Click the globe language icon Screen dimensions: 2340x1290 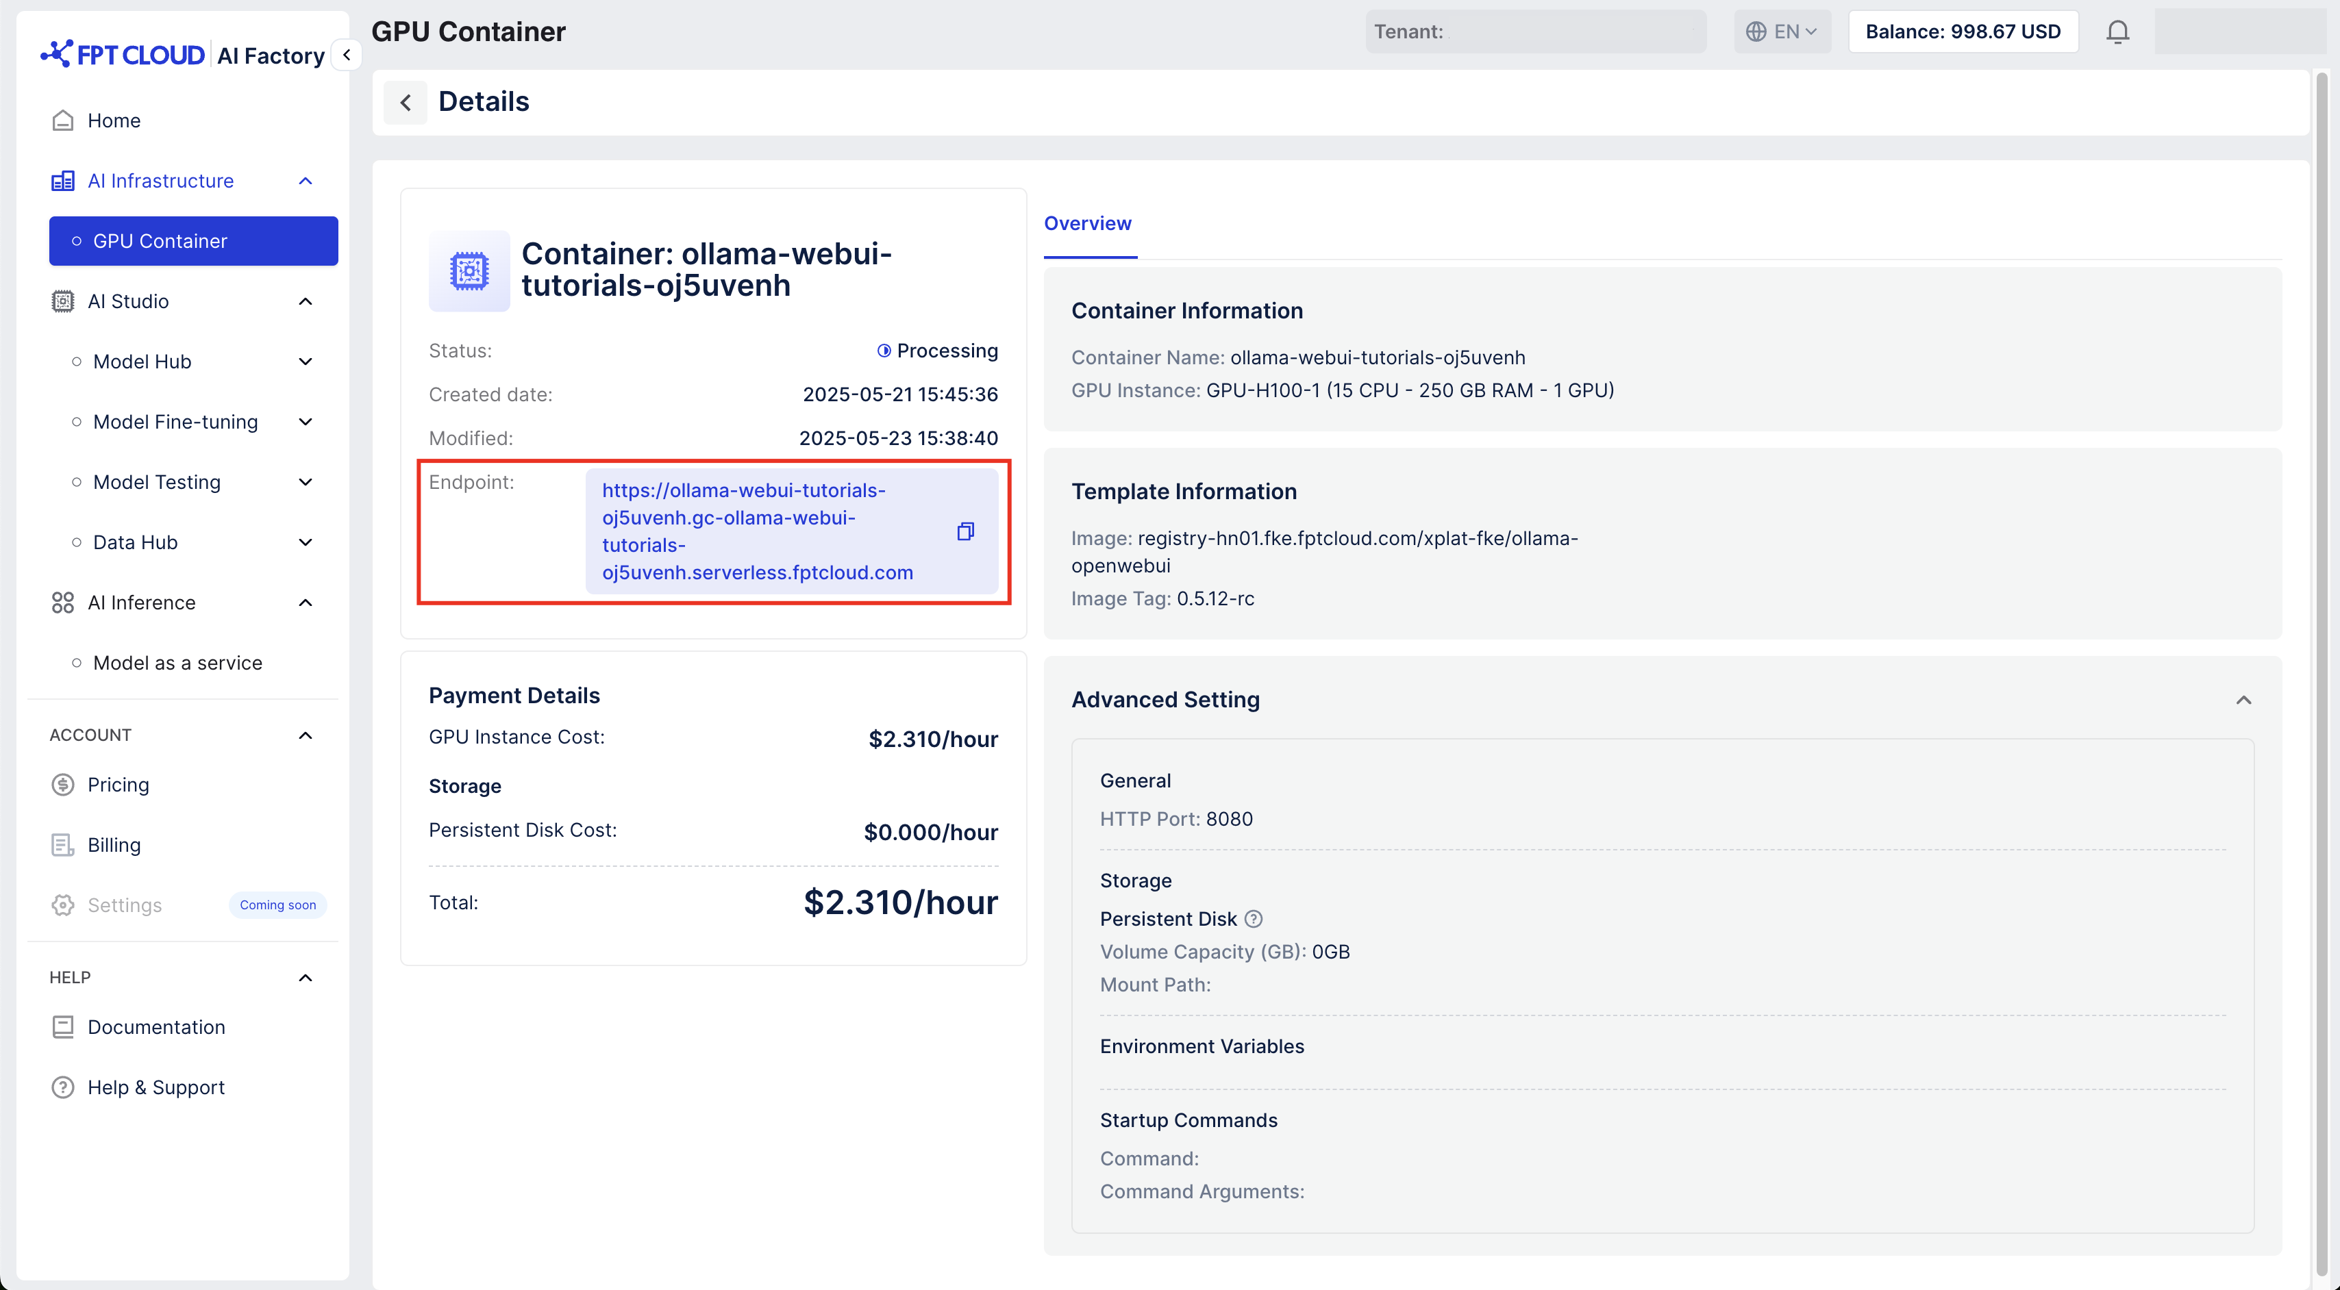pos(1756,31)
